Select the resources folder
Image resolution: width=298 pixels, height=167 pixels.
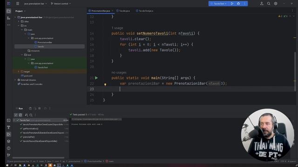[35, 51]
